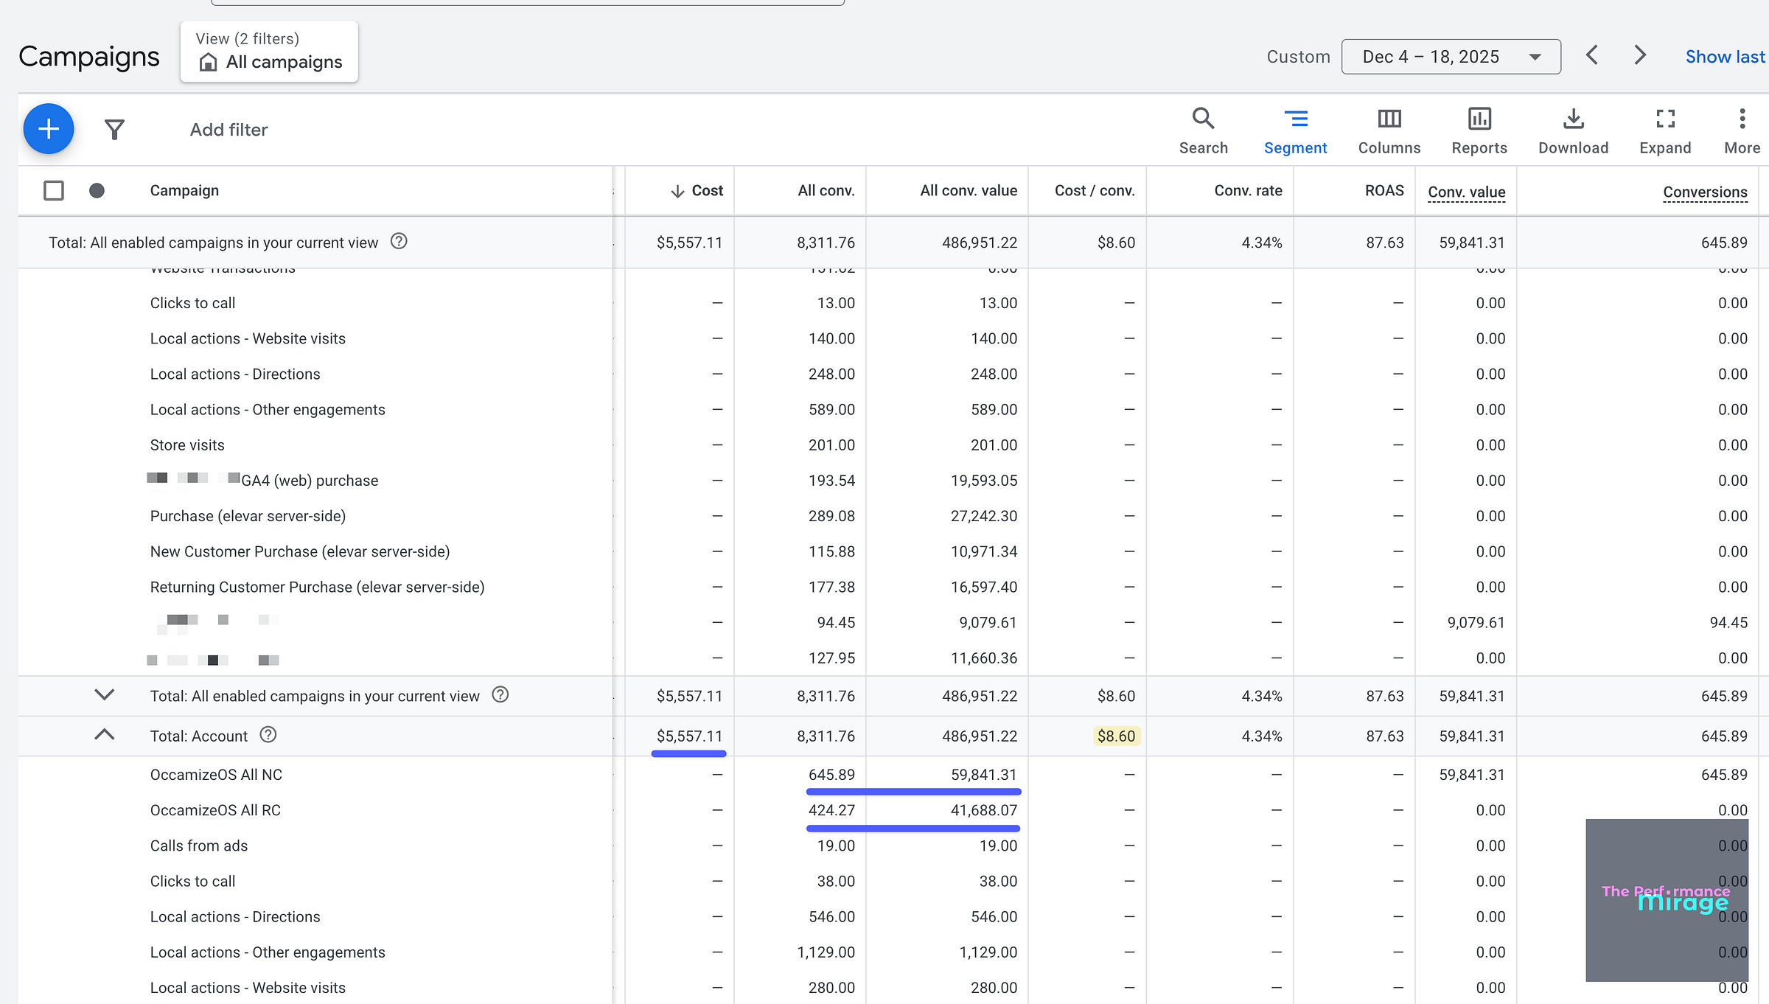
Task: Expand the Total: All enabled campaigns row
Action: [105, 694]
